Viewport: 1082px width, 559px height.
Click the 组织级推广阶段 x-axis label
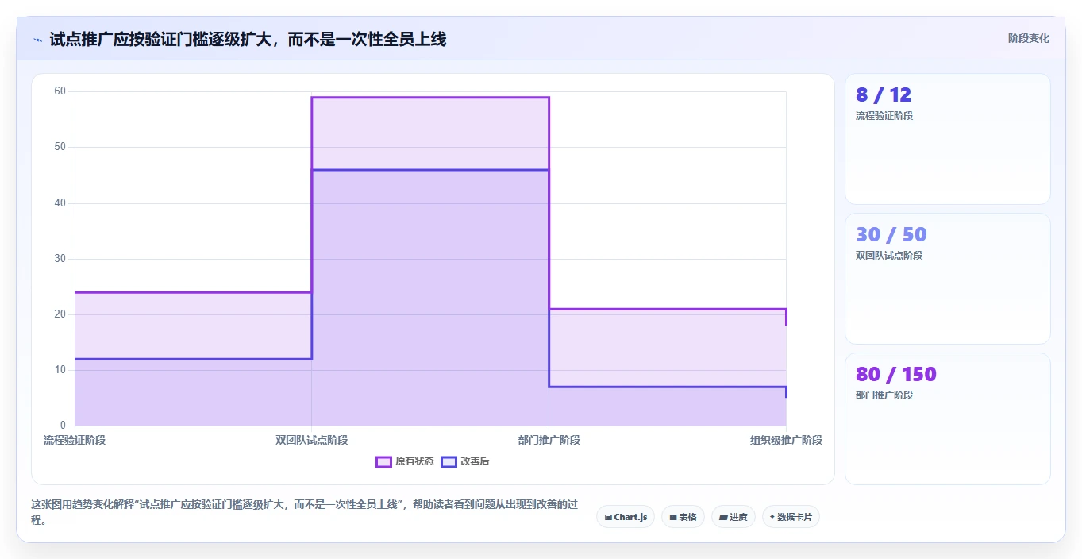(786, 440)
